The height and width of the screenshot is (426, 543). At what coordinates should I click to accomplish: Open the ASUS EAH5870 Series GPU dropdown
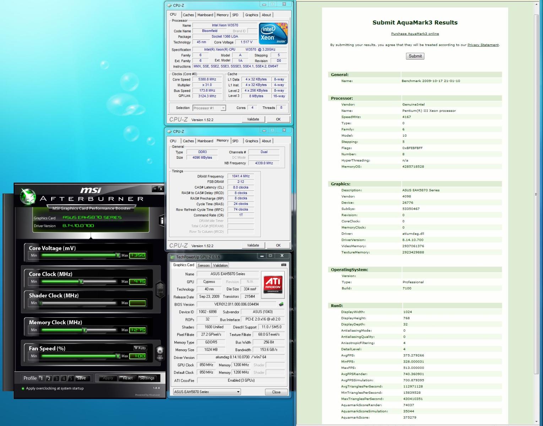[207, 392]
